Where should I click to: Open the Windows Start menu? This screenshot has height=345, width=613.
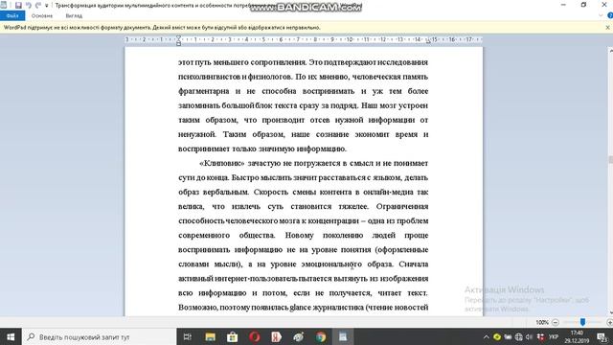click(11, 336)
